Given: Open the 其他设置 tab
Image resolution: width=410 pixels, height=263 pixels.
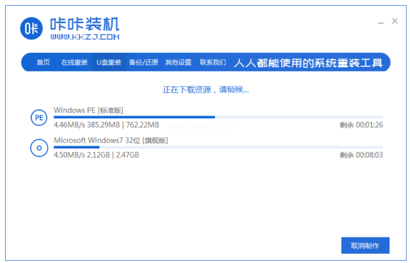Looking at the screenshot, I should point(178,62).
